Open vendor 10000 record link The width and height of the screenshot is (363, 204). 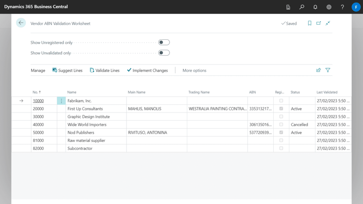tap(38, 101)
